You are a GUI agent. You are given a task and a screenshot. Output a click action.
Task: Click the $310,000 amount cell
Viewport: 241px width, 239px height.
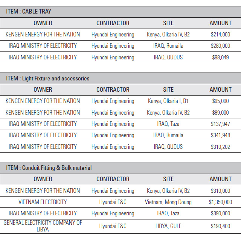(x=220, y=191)
